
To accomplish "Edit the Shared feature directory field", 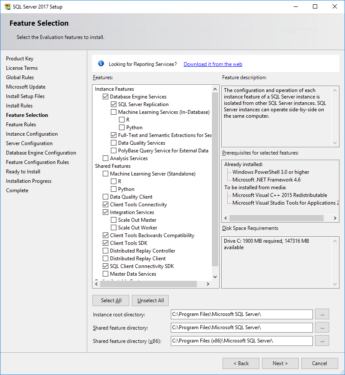I will (x=242, y=327).
